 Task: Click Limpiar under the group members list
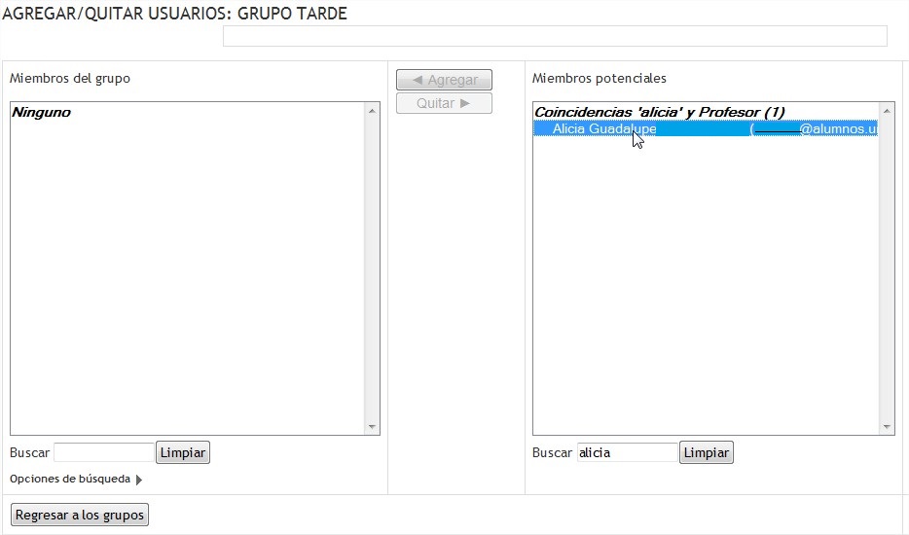tap(182, 452)
